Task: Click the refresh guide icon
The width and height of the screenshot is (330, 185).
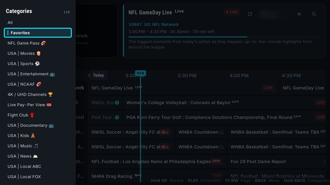Action: pos(250,14)
